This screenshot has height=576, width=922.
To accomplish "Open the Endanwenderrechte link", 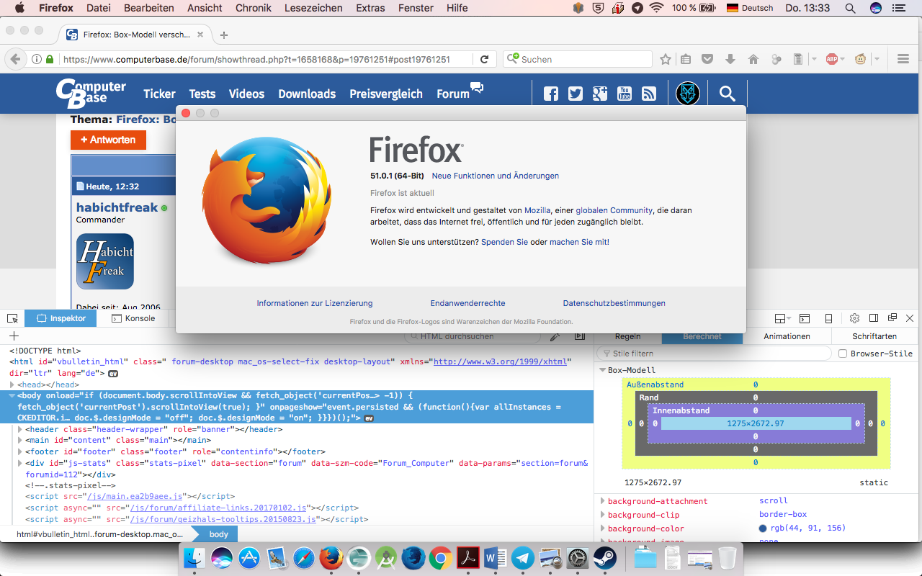I will coord(468,303).
